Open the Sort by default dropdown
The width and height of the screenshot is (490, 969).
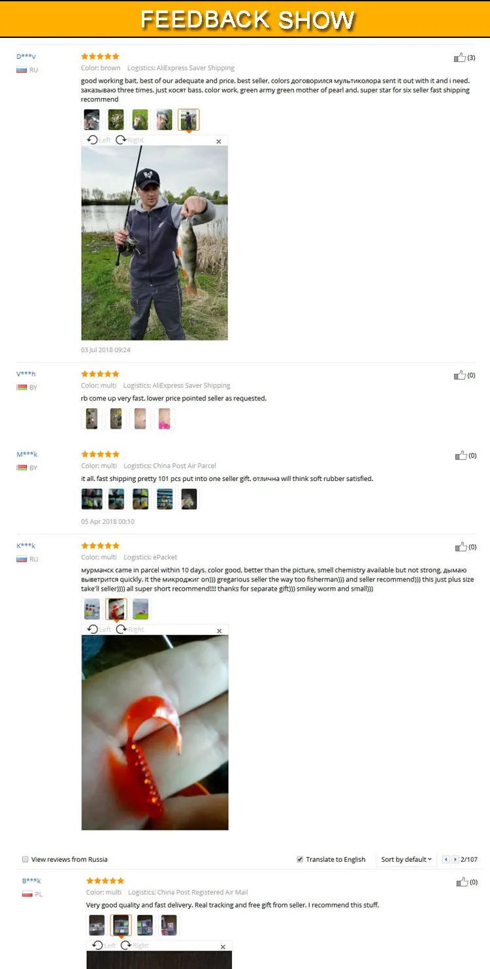[x=406, y=859]
